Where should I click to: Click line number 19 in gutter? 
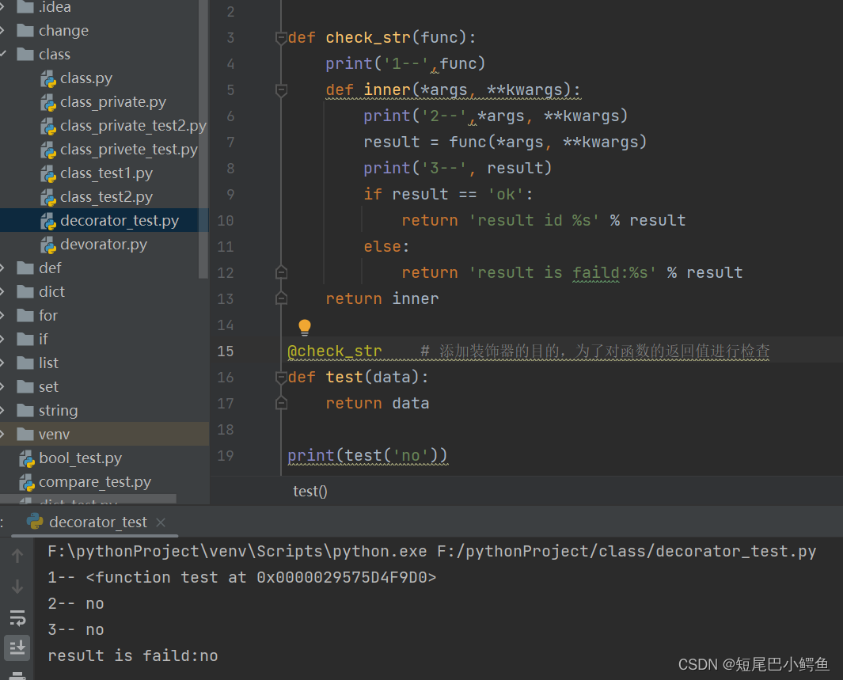pos(226,456)
